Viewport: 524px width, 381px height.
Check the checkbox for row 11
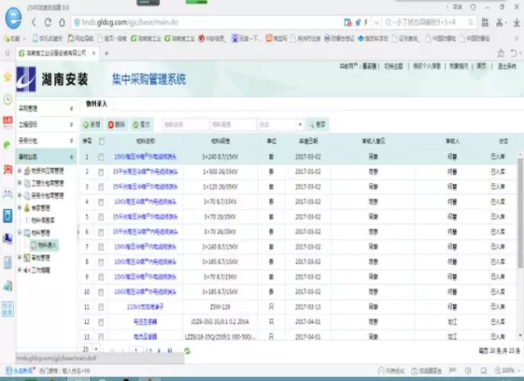[102, 307]
